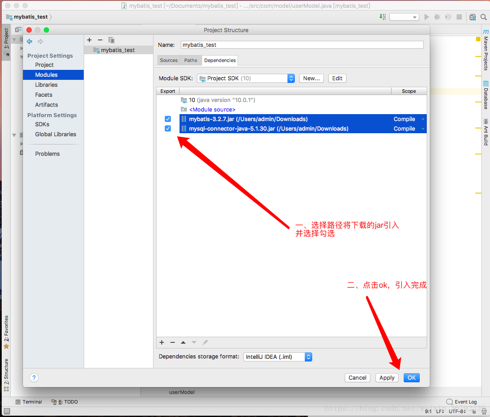
Task: Toggle the tool window quick access icon
Action: 7,411
